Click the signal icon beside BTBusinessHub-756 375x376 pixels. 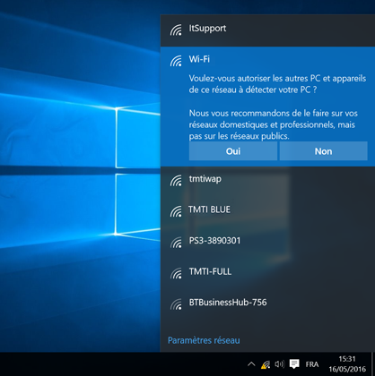[176, 304]
